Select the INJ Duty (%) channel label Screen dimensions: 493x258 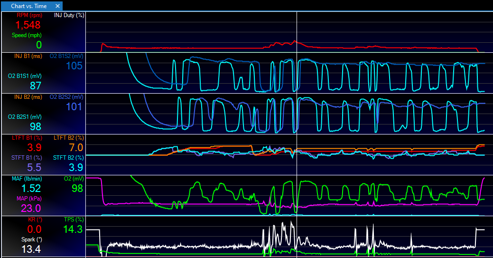(69, 15)
